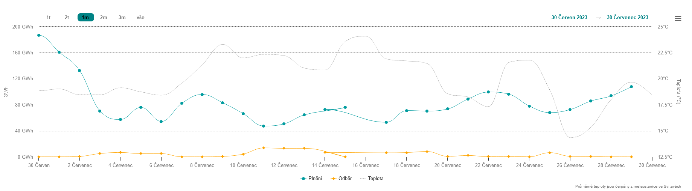This screenshot has width=692, height=191.
Task: Select the 2t range button
Action: pos(67,18)
